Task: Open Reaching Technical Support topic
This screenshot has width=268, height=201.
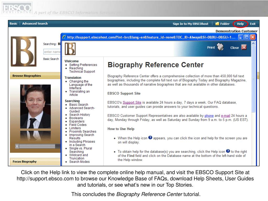Action: tap(82, 70)
